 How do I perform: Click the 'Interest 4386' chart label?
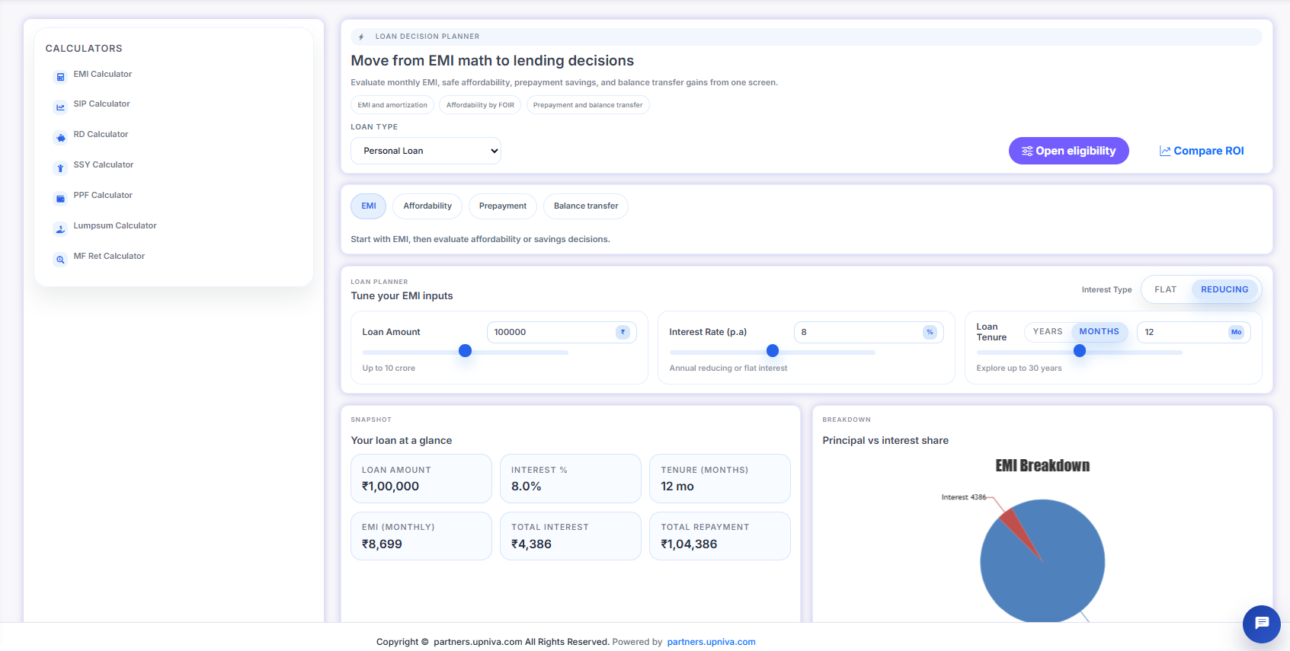click(964, 497)
